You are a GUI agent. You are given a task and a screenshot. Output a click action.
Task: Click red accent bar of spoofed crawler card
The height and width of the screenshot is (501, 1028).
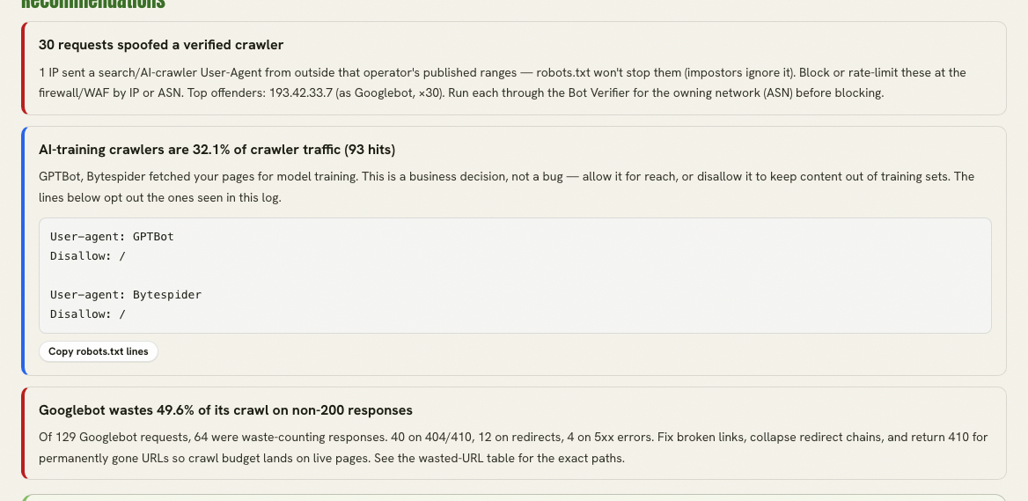click(x=24, y=68)
